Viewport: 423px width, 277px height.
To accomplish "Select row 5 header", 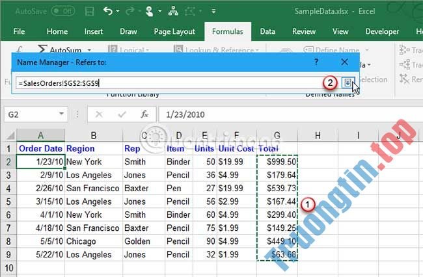I will pos(8,202).
